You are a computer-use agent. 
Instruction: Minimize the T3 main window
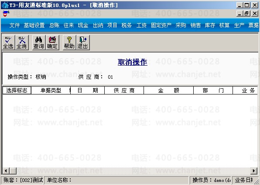click(x=239, y=5)
